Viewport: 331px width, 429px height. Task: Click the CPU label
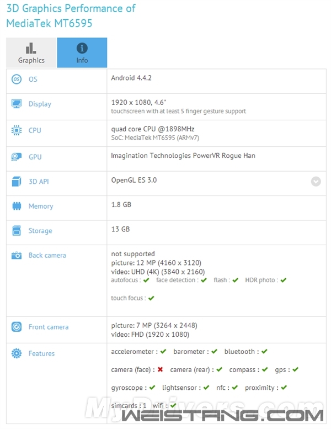35,130
